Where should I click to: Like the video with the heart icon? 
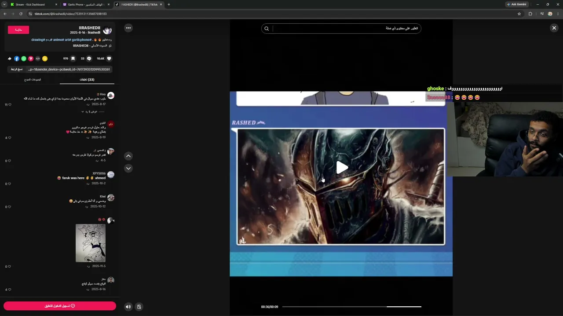pos(109,58)
